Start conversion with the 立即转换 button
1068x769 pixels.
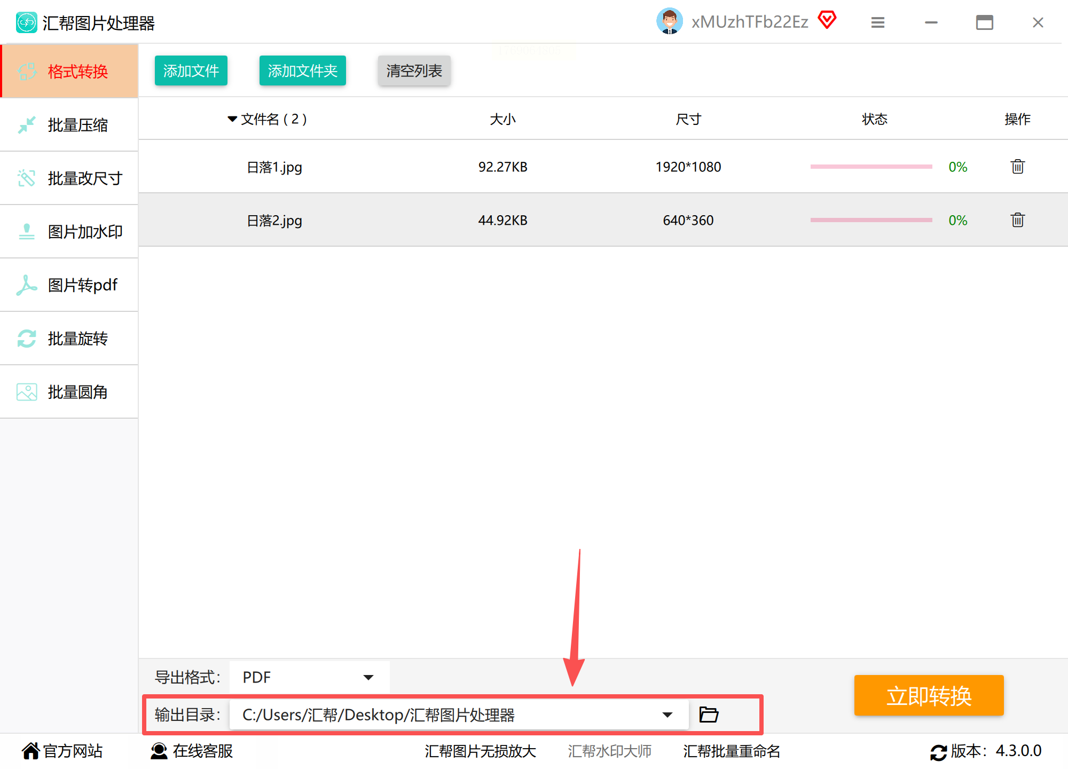click(929, 695)
